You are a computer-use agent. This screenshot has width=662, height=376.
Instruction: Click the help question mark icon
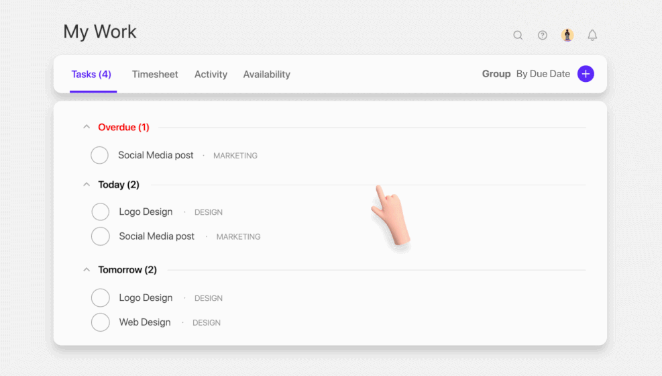click(543, 36)
